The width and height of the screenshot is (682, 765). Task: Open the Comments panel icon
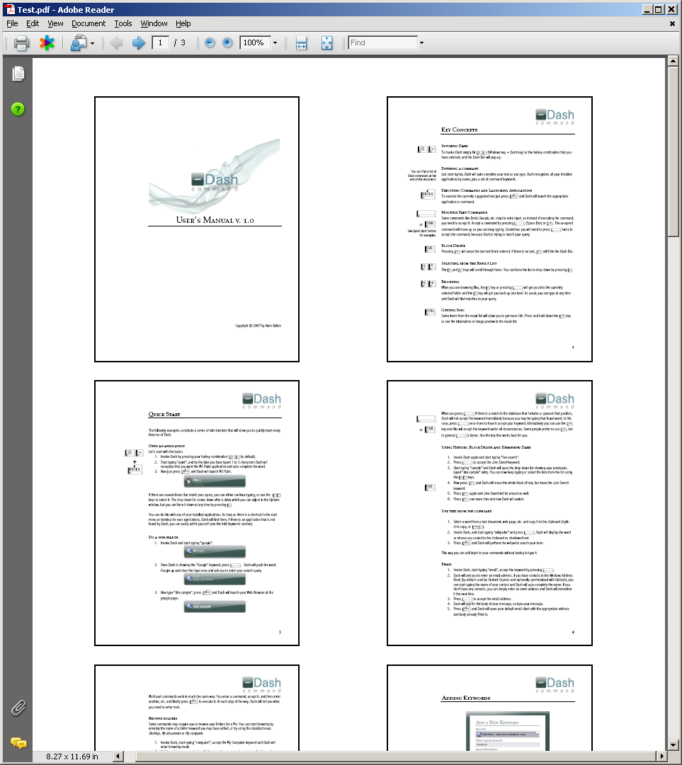pyautogui.click(x=18, y=743)
